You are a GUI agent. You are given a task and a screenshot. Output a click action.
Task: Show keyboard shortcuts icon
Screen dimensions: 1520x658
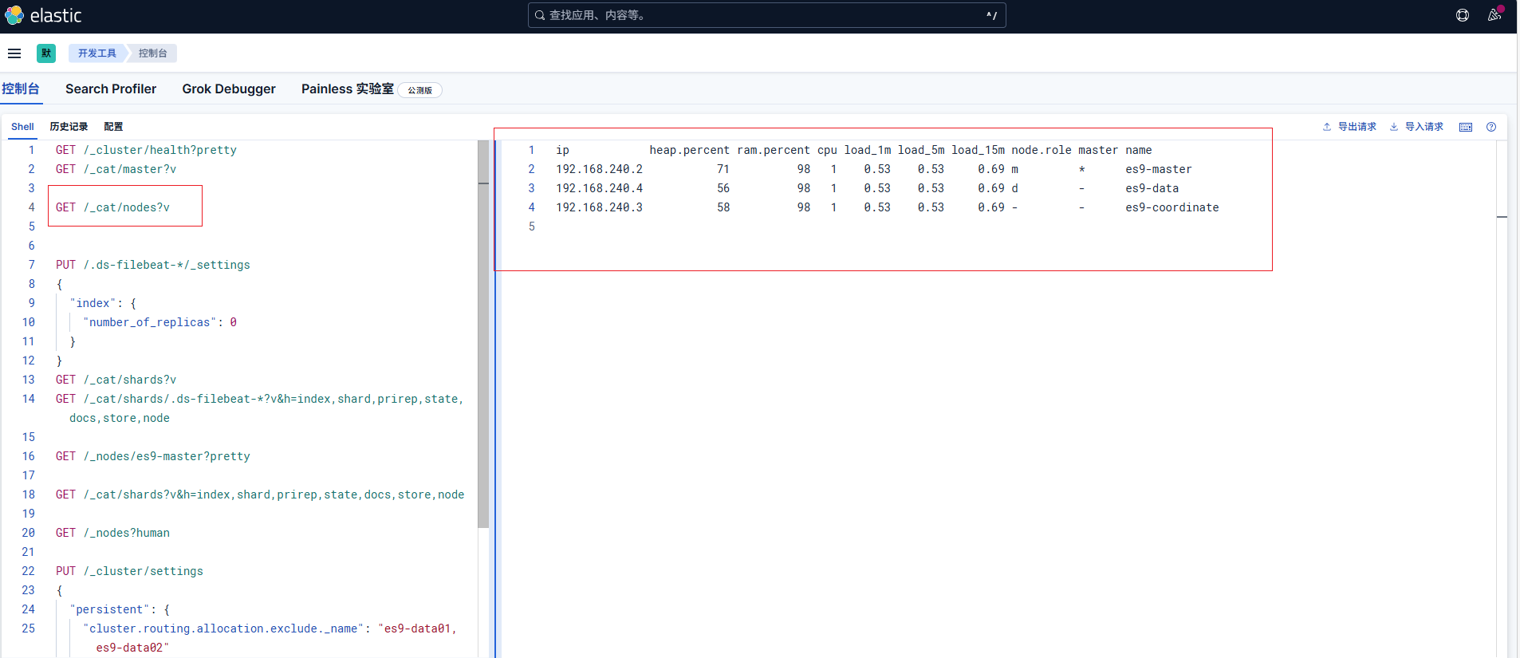pyautogui.click(x=1466, y=127)
